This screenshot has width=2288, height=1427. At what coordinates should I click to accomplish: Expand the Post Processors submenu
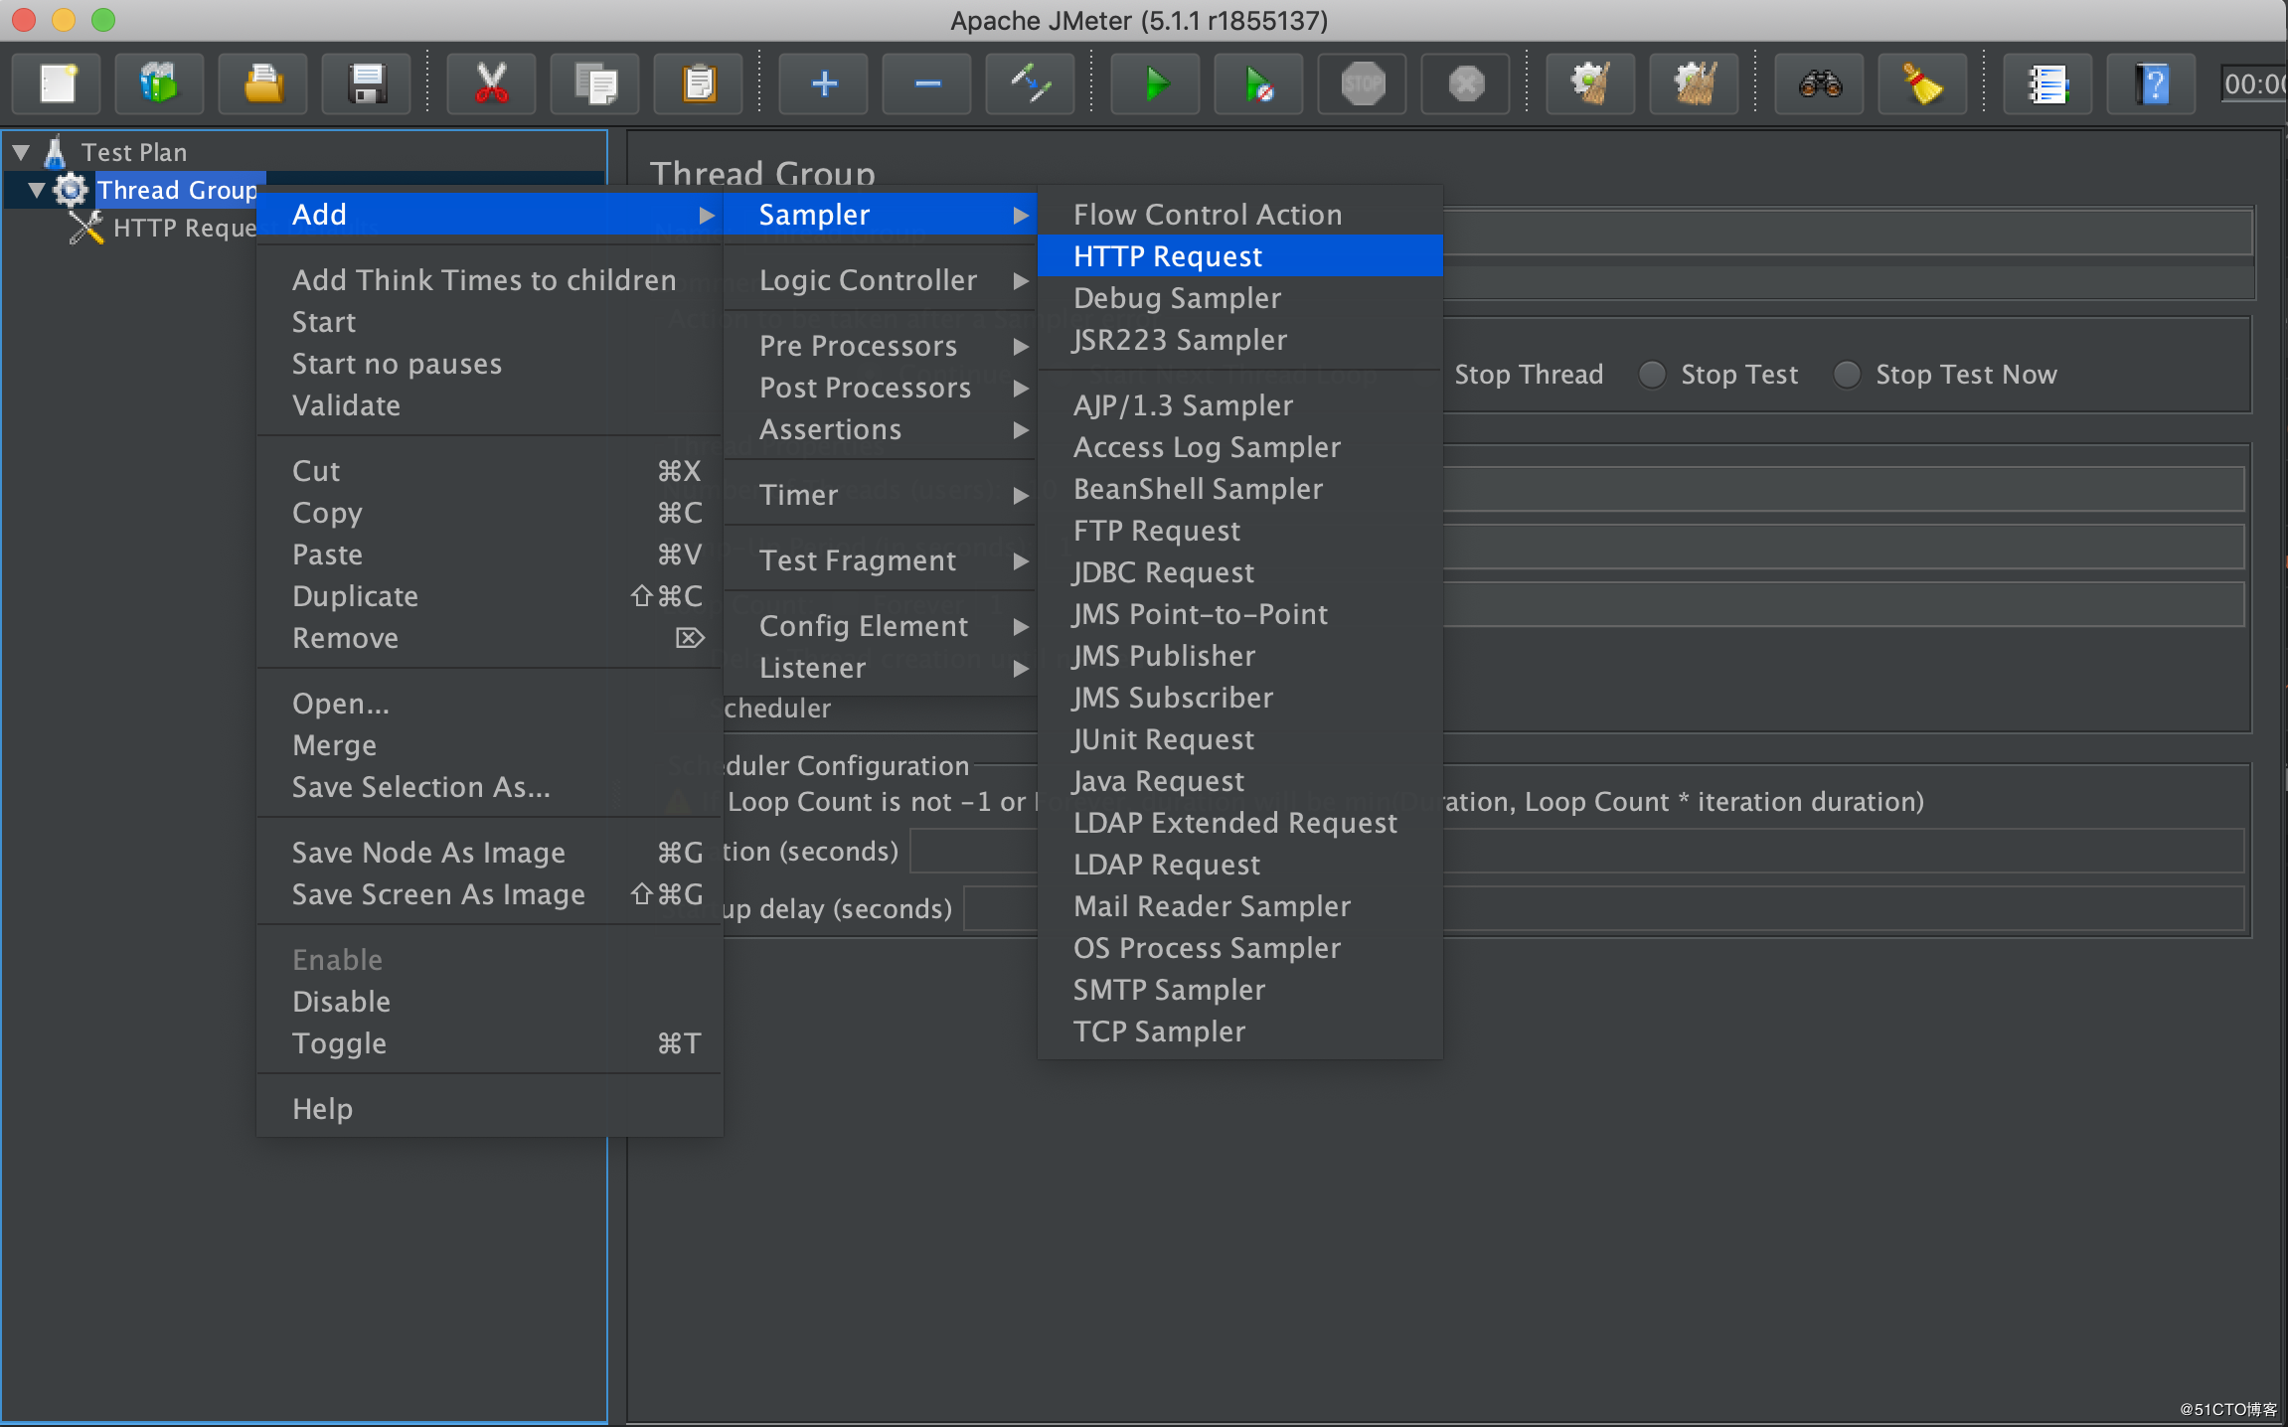coord(881,388)
